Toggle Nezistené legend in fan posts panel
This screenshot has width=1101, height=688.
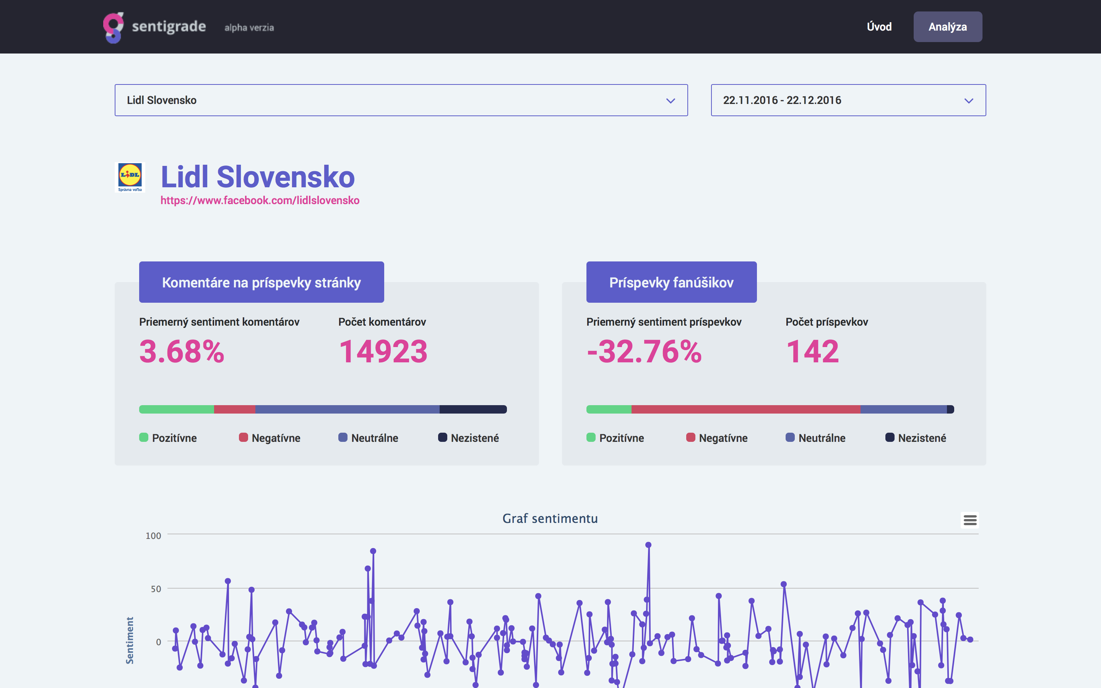[x=915, y=438]
